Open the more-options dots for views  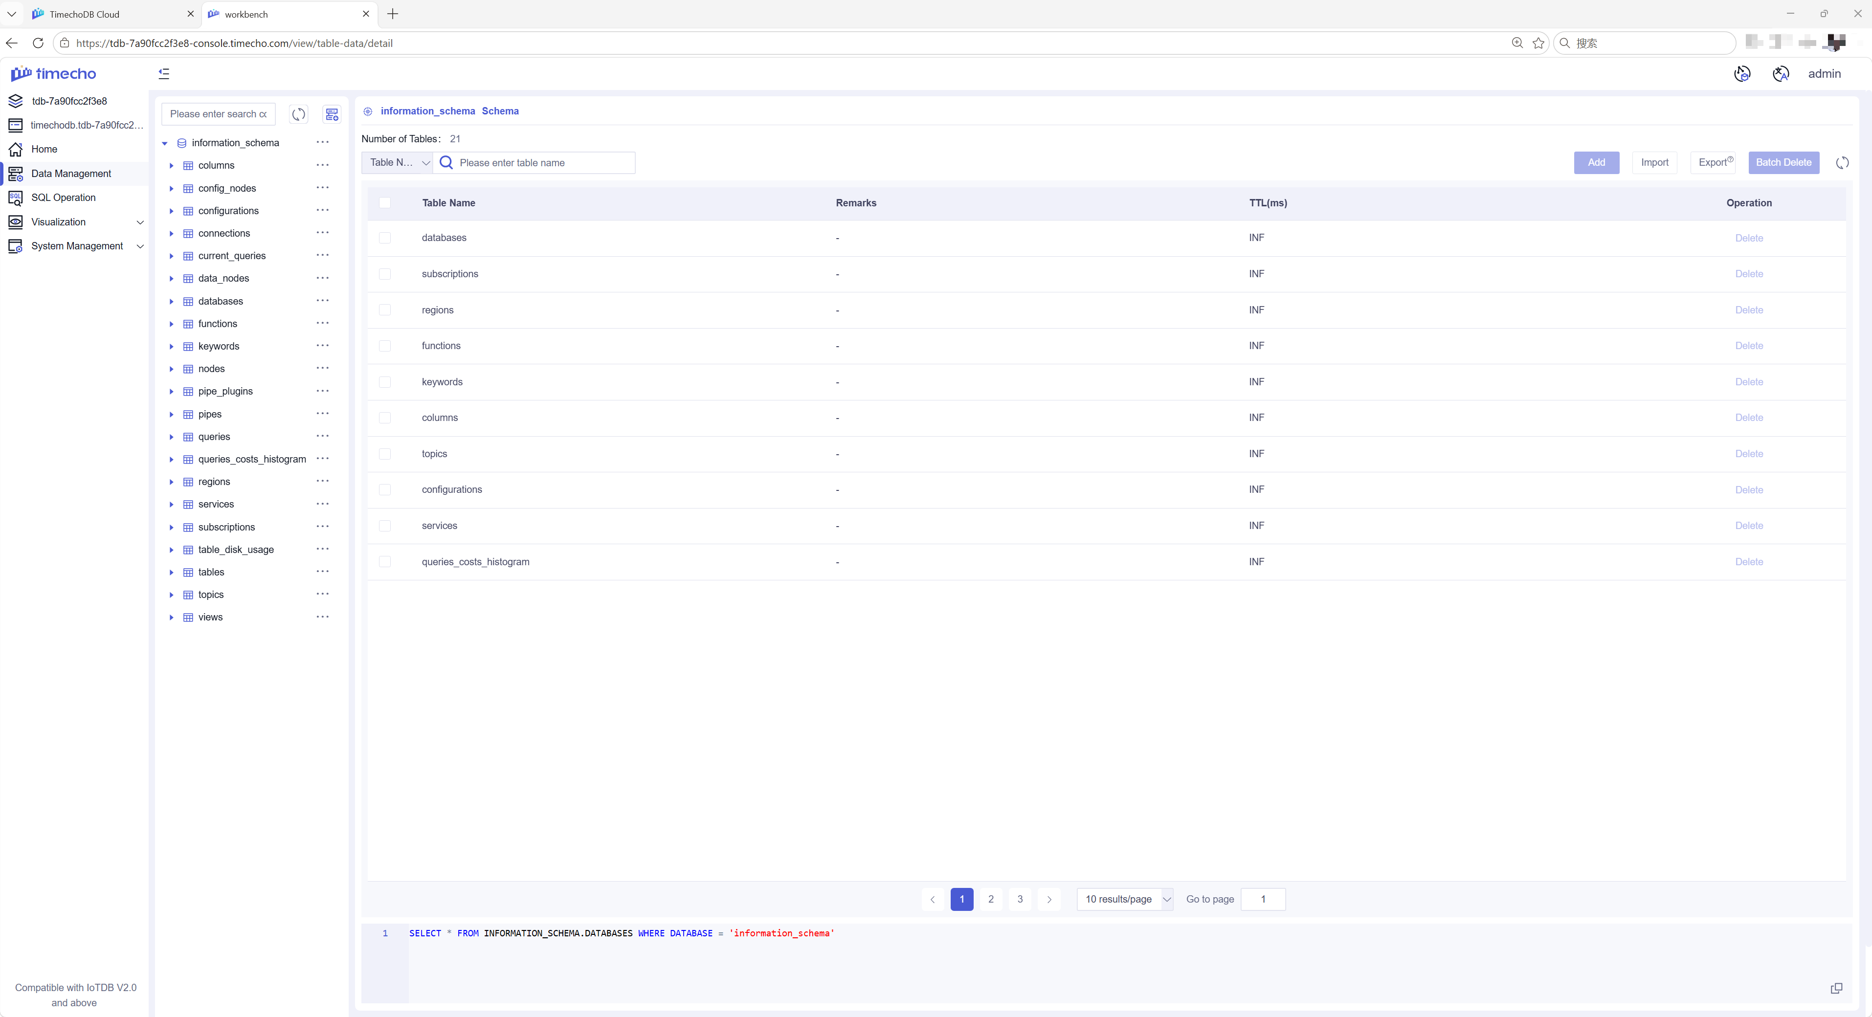pos(323,617)
